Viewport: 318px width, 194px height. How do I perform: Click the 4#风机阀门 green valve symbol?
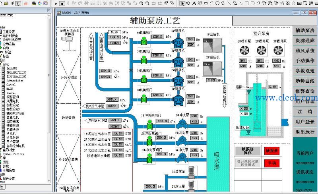pos(144,41)
